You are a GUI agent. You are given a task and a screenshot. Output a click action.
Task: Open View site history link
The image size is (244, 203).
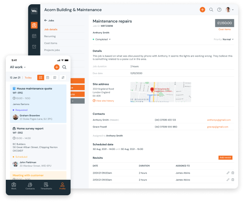(103, 101)
